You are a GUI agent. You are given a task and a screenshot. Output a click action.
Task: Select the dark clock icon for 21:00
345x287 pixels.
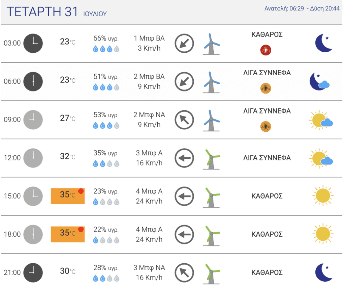[x=33, y=273]
